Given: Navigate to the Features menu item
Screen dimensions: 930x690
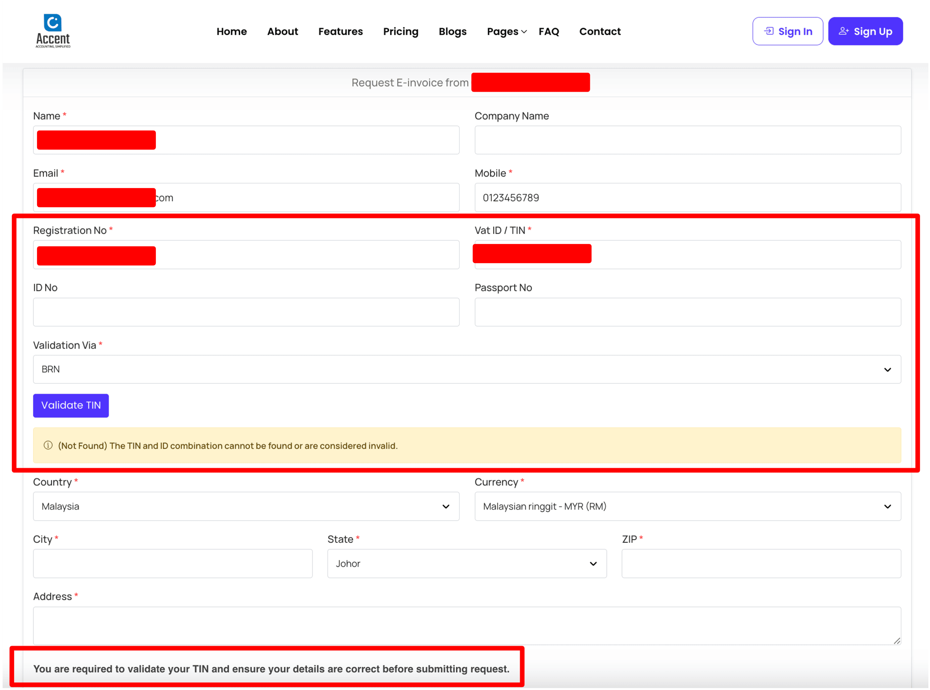Looking at the screenshot, I should pyautogui.click(x=340, y=31).
